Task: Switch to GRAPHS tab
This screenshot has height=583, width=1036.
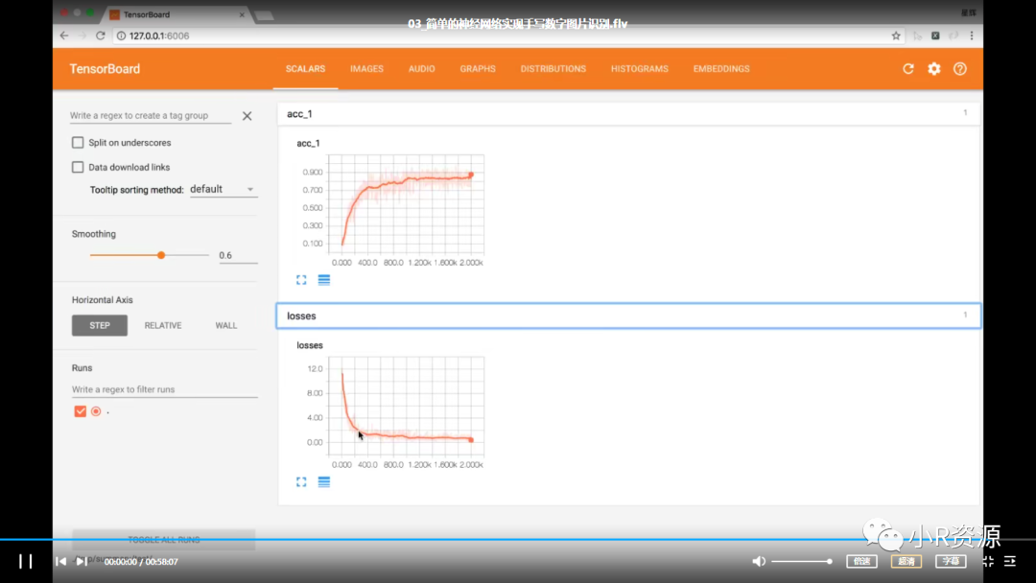Action: (x=478, y=69)
